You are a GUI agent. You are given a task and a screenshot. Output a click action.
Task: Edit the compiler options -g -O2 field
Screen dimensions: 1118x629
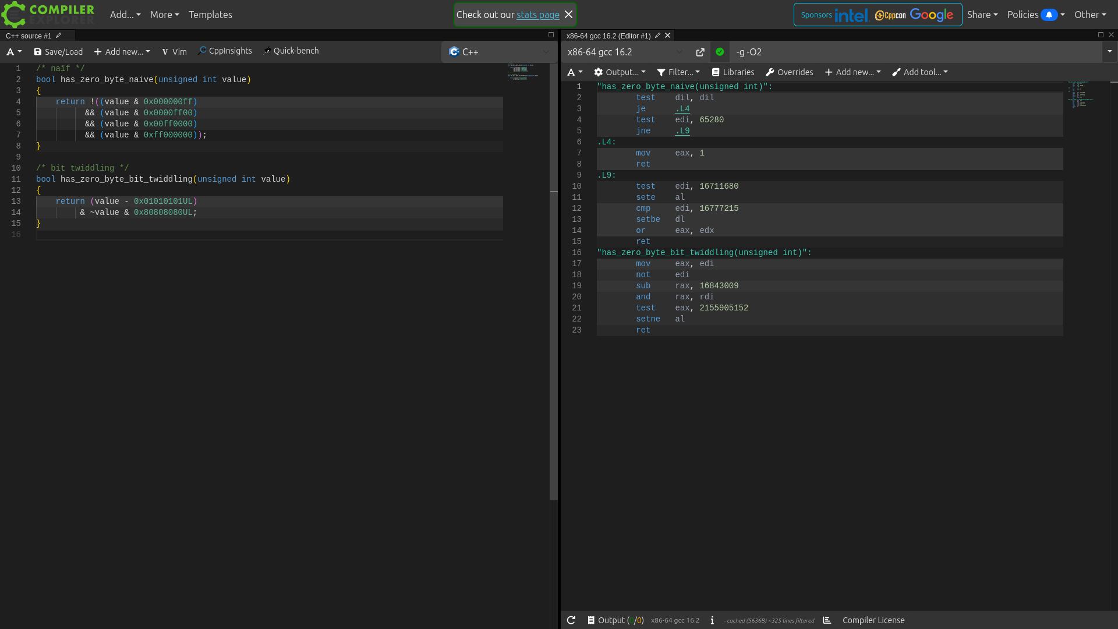click(915, 52)
